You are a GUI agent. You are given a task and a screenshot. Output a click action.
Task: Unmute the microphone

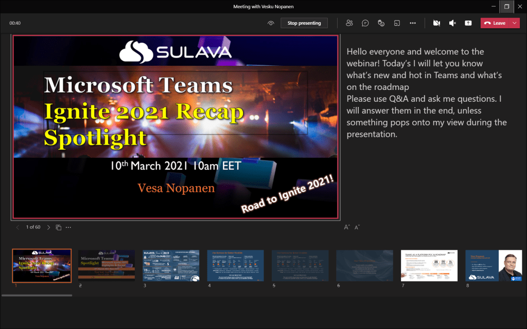[x=452, y=23]
